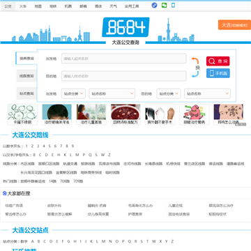Open the green WeChat icon
This screenshot has width=251, height=251.
point(164,5)
